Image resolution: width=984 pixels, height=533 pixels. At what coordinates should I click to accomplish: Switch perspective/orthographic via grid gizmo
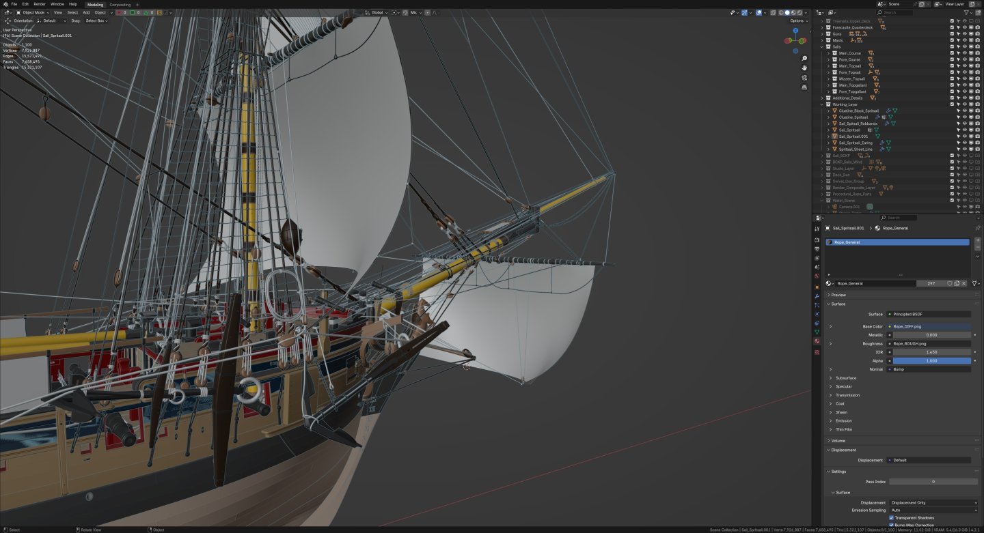(805, 87)
